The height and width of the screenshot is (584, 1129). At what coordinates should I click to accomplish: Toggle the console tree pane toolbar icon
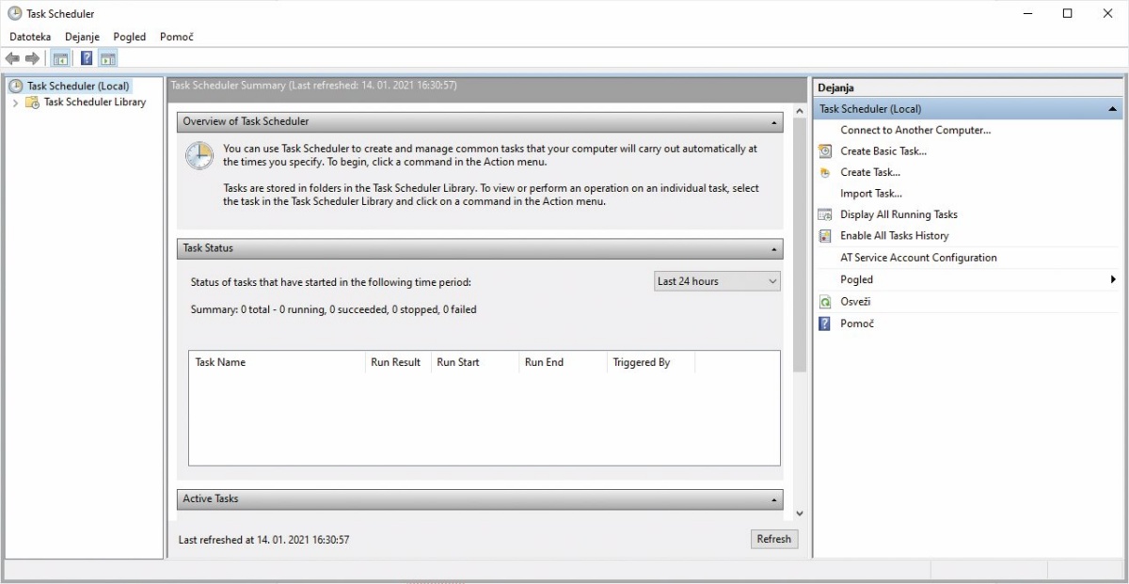coord(60,58)
